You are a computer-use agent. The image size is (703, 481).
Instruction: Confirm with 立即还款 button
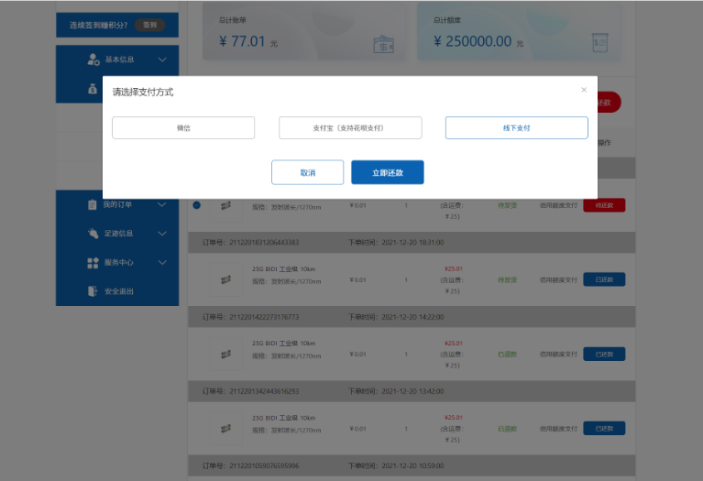pos(388,172)
